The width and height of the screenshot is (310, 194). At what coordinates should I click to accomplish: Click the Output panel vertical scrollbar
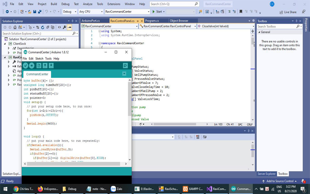(253, 151)
